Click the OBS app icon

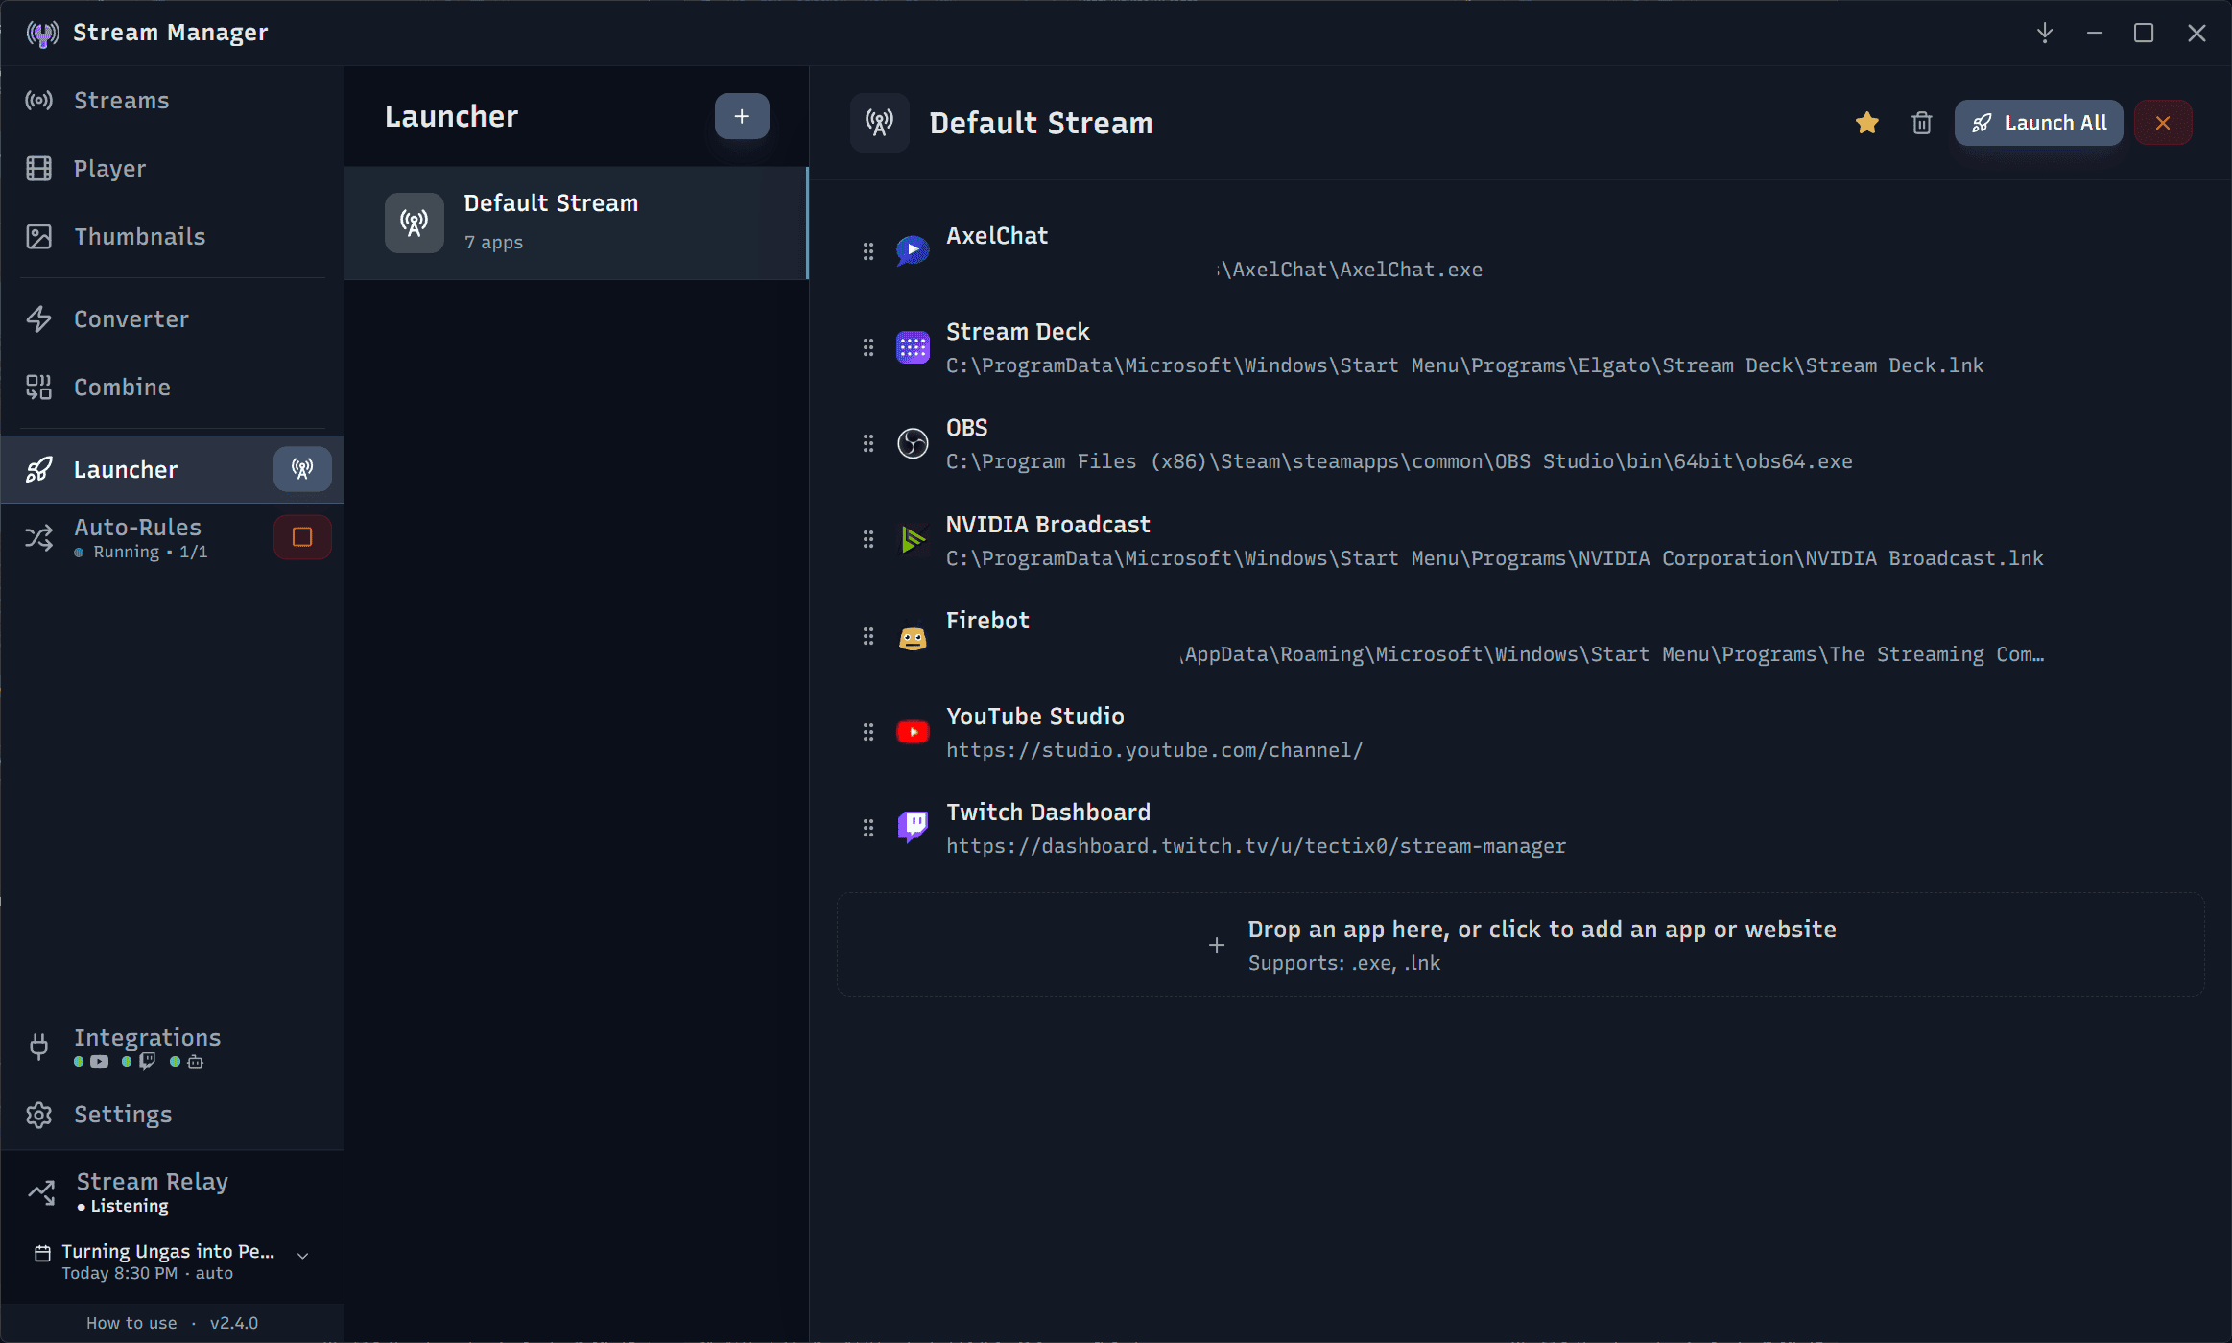tap(913, 443)
